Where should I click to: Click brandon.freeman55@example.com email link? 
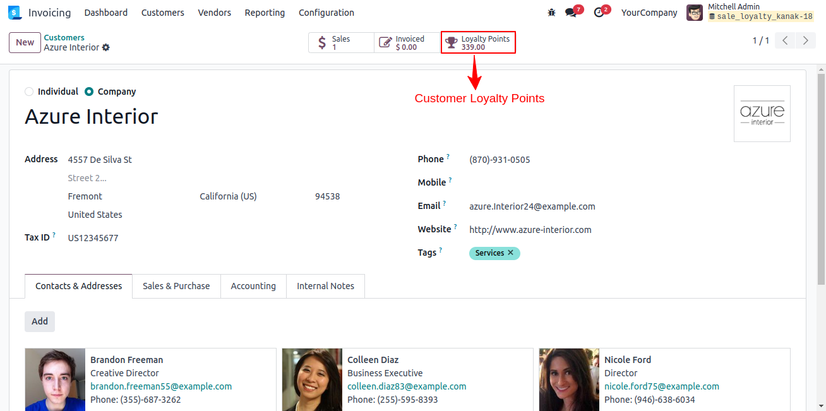(x=161, y=386)
